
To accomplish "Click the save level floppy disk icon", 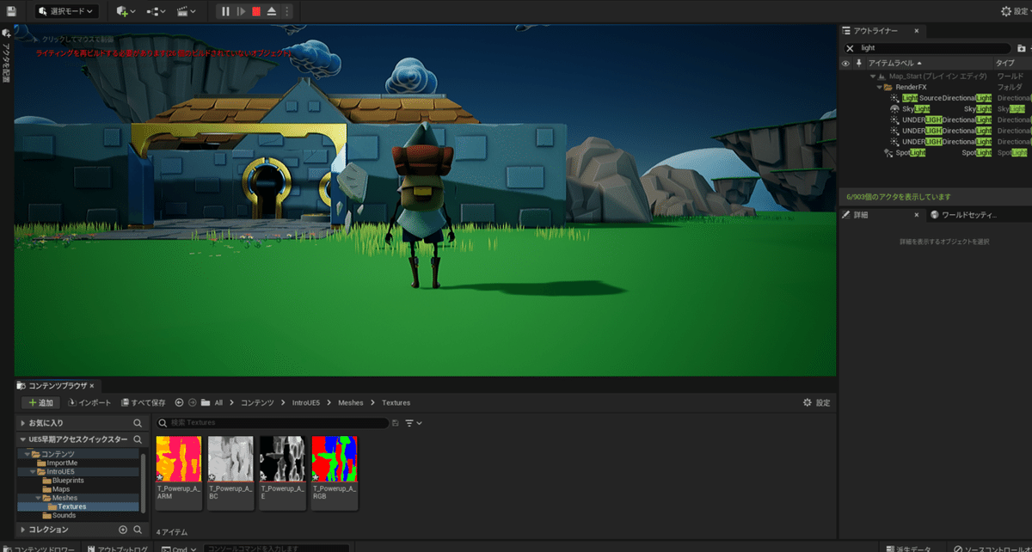I will point(11,11).
